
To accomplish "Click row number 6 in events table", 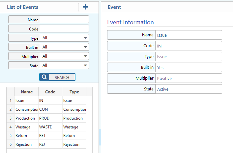I will tap(11, 144).
